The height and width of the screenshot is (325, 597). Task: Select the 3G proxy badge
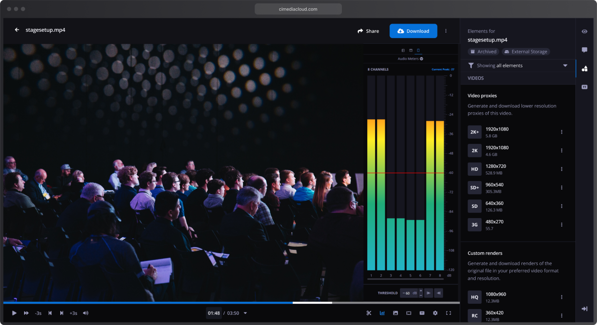(x=475, y=225)
